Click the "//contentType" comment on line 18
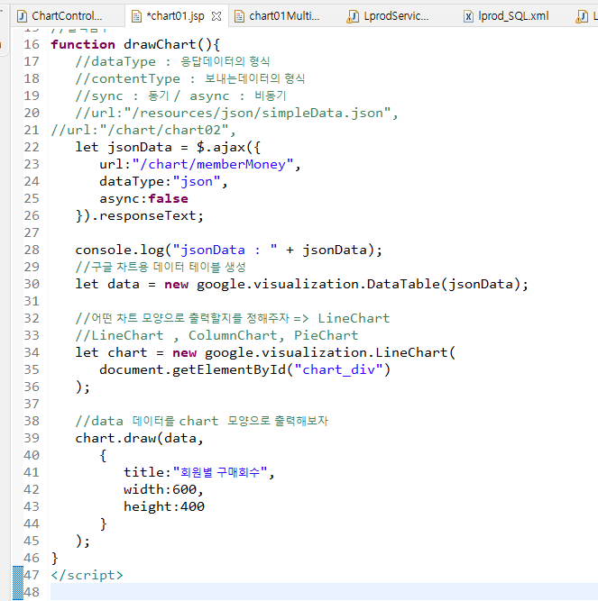This screenshot has height=601, width=598. pos(128,79)
